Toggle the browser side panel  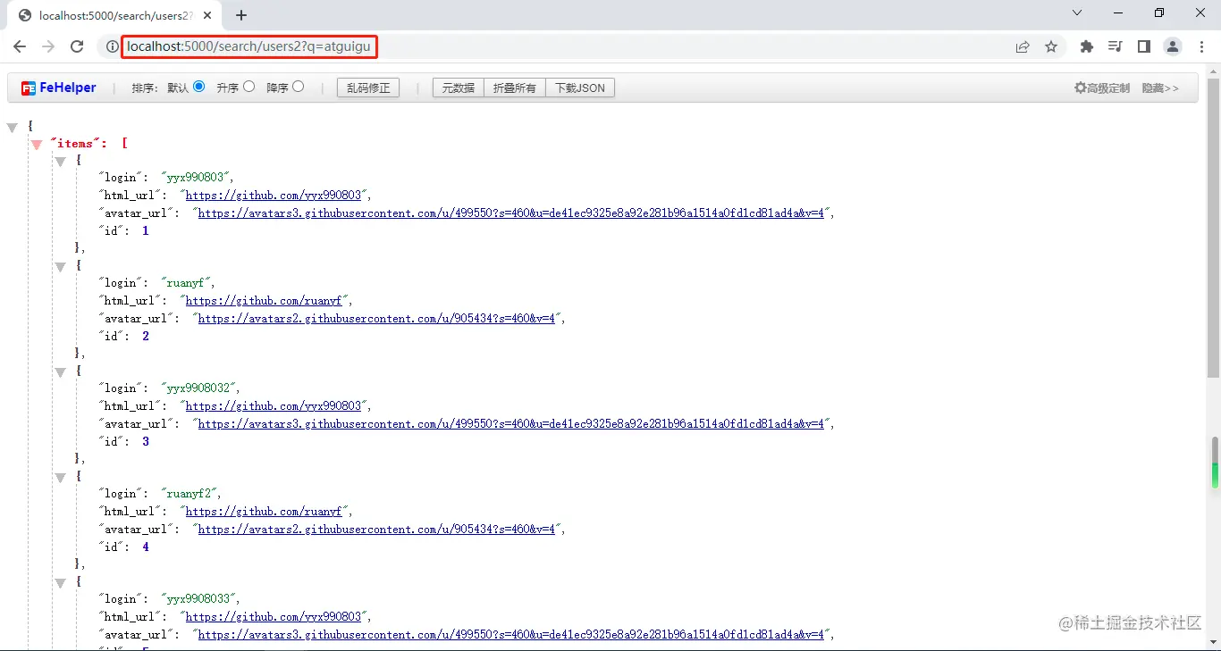pos(1144,46)
